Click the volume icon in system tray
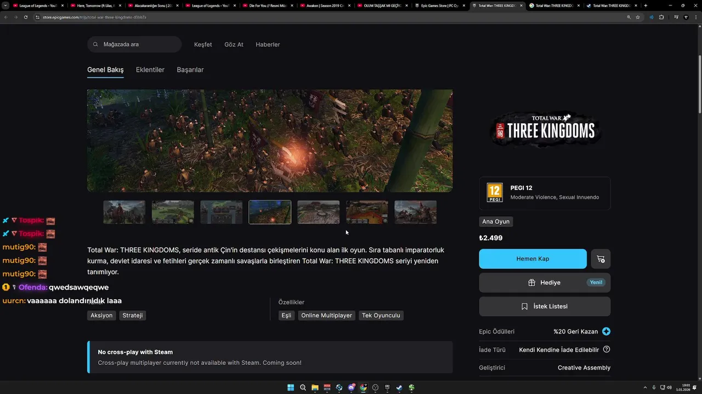This screenshot has width=702, height=394. (x=670, y=387)
